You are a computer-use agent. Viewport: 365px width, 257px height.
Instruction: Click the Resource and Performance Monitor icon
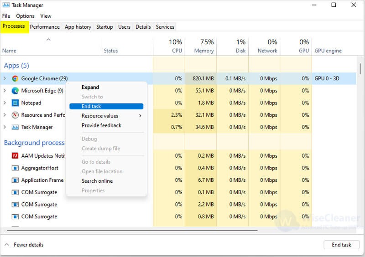(15, 115)
